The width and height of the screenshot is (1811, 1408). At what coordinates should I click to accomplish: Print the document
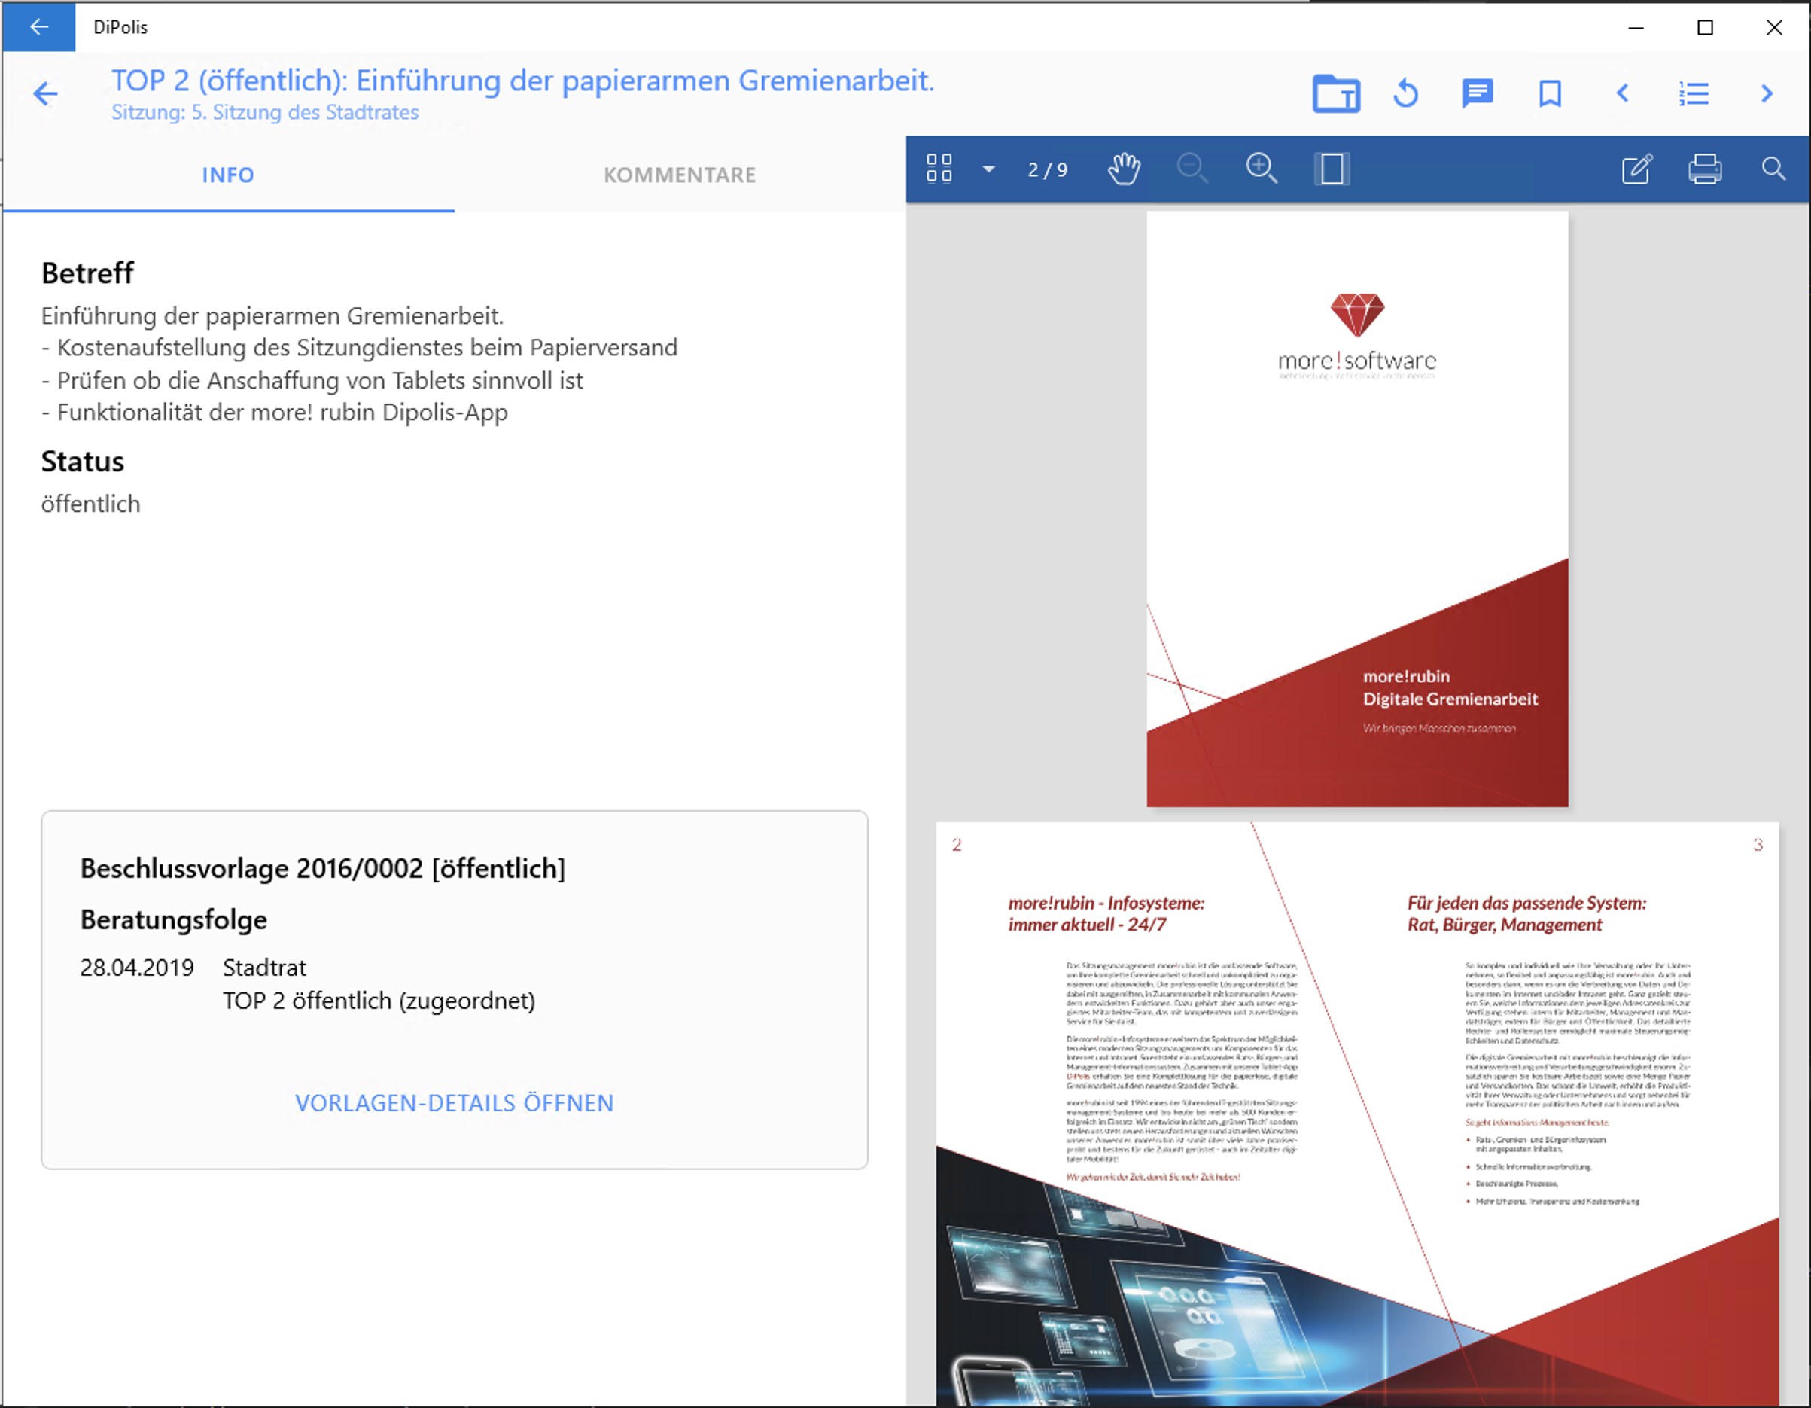pyautogui.click(x=1704, y=169)
